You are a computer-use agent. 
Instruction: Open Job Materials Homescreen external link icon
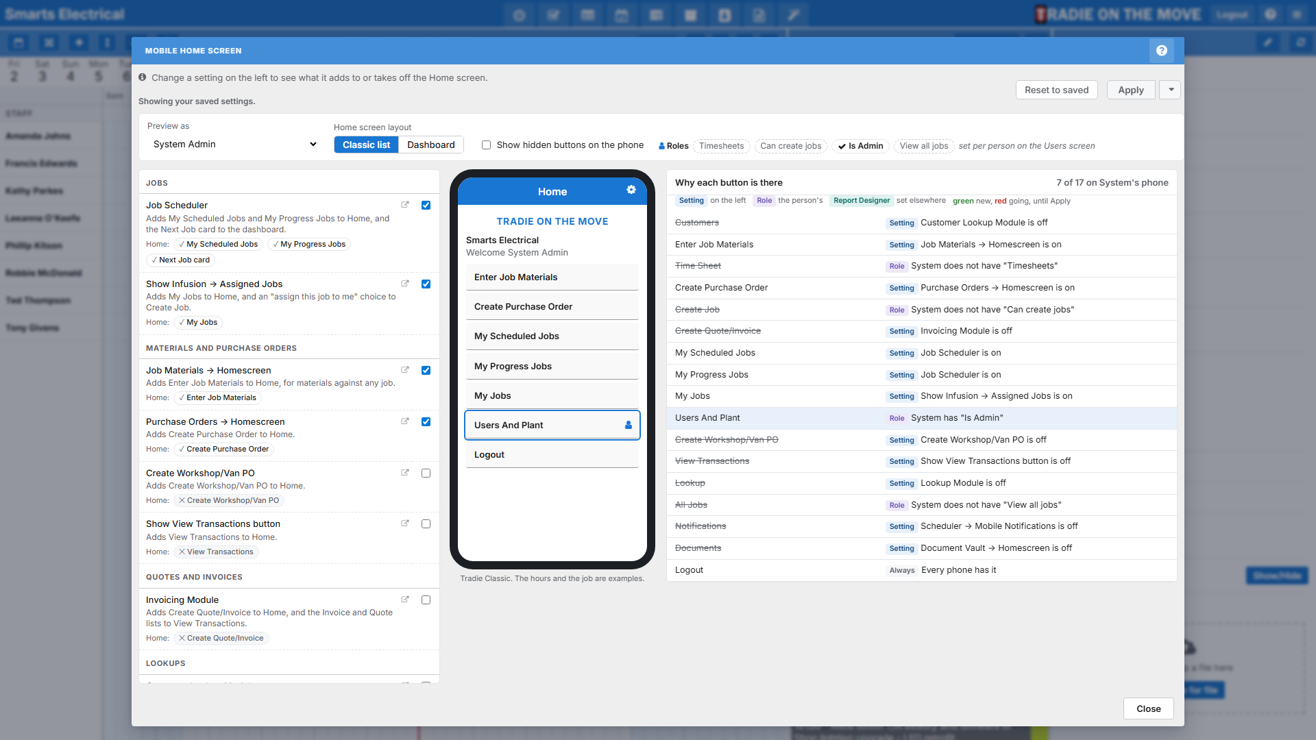(x=405, y=370)
